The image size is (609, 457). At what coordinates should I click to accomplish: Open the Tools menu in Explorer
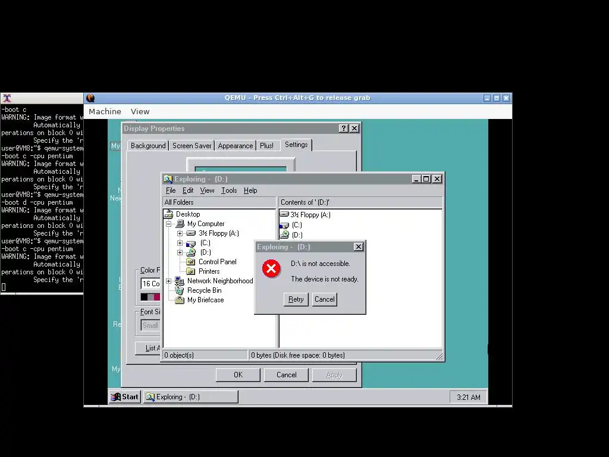pos(229,190)
